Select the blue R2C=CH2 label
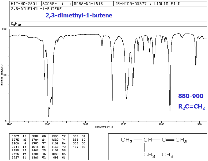Screen dimensions: 208x161 pos(191,107)
